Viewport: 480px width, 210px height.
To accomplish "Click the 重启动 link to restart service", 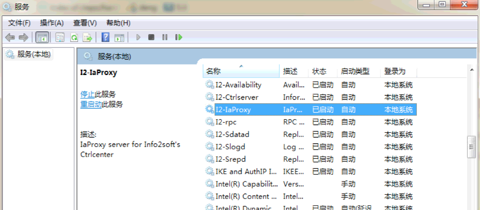I will [x=91, y=104].
